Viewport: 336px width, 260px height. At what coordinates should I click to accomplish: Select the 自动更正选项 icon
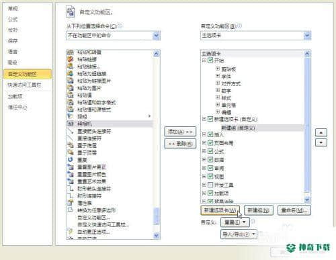point(71,231)
